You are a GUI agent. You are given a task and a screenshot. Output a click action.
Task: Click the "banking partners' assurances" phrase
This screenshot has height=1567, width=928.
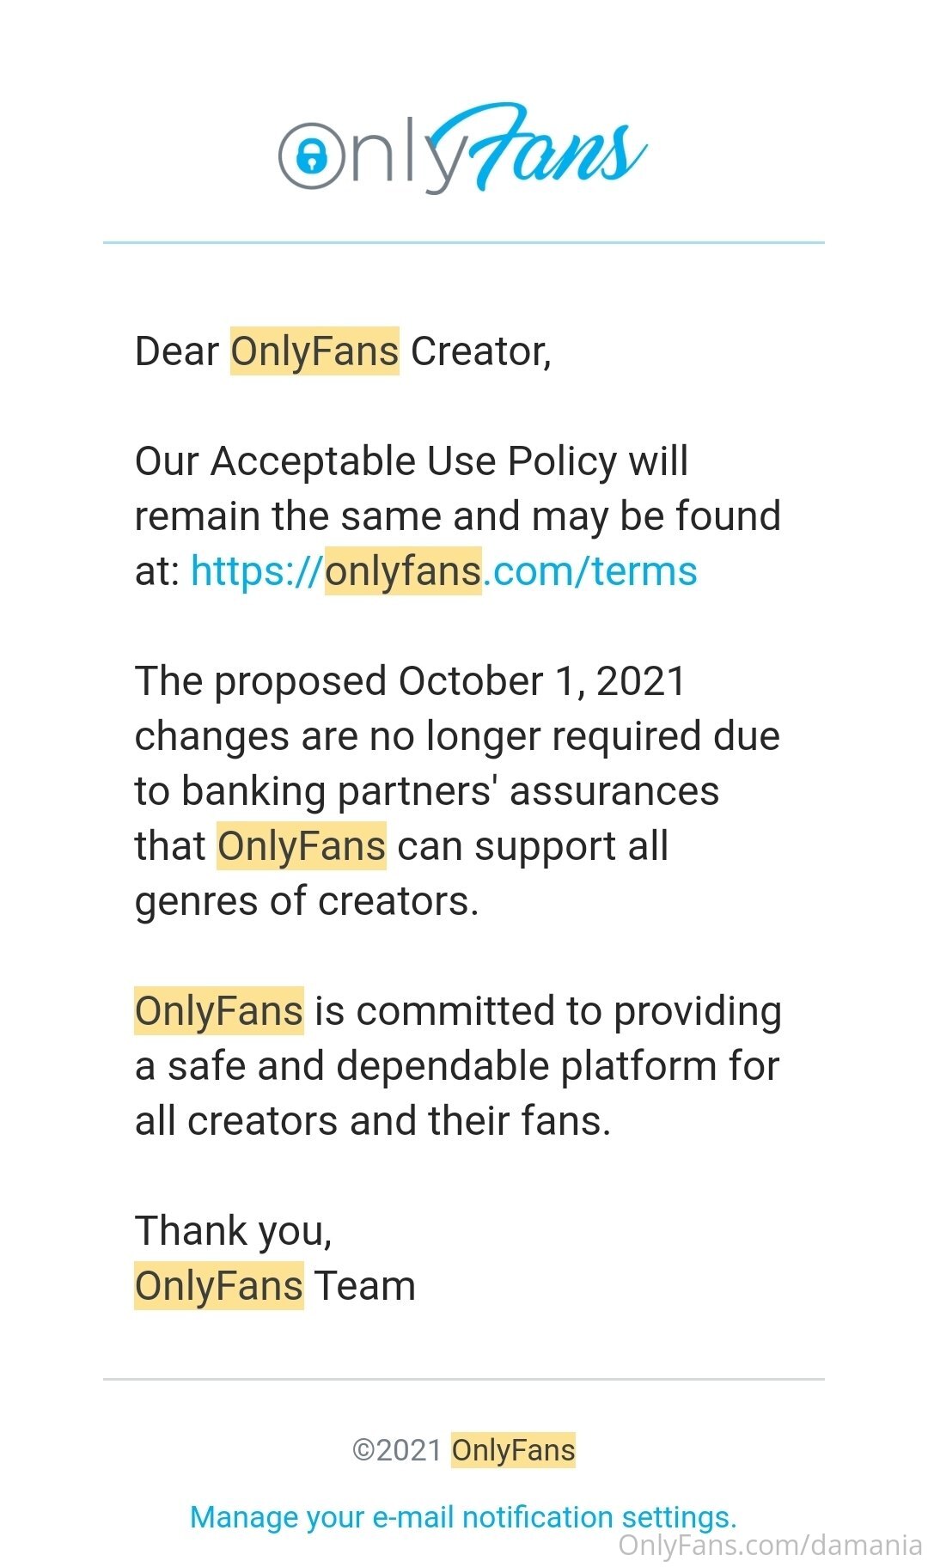[x=450, y=791]
